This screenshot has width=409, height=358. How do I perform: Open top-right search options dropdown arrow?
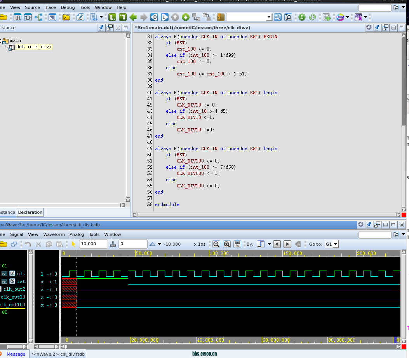coord(404,7)
